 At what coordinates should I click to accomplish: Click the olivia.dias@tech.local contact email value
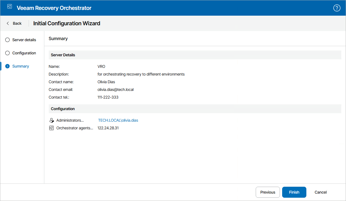point(115,90)
